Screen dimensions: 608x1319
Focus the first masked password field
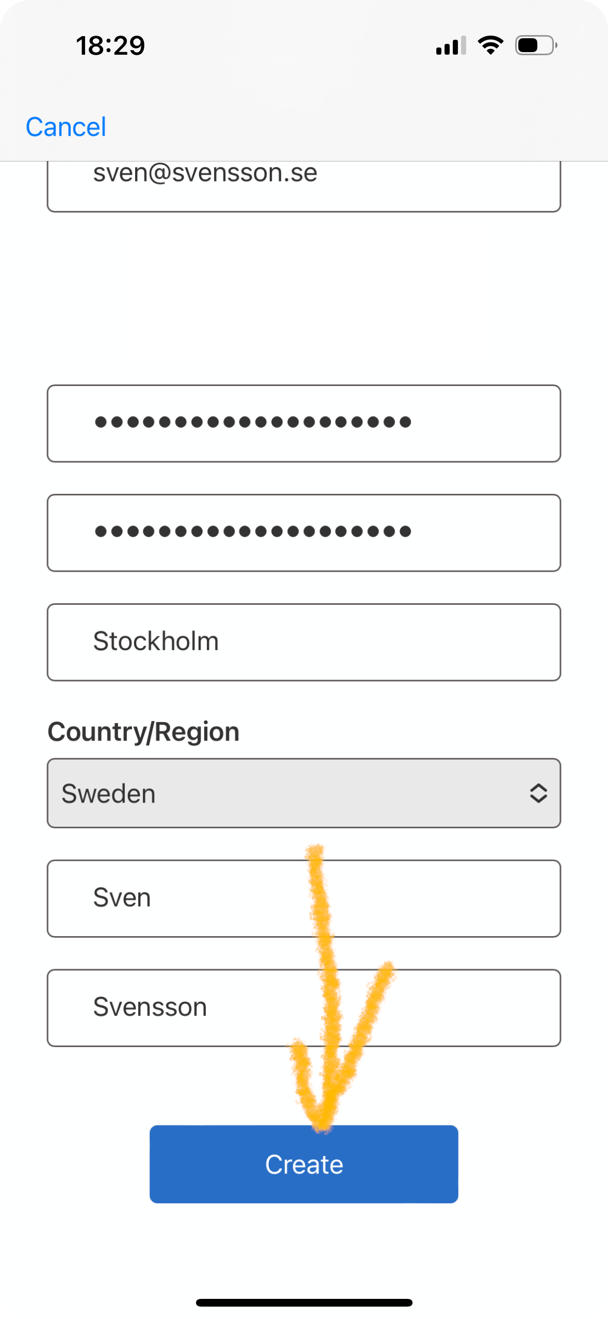[x=303, y=423]
